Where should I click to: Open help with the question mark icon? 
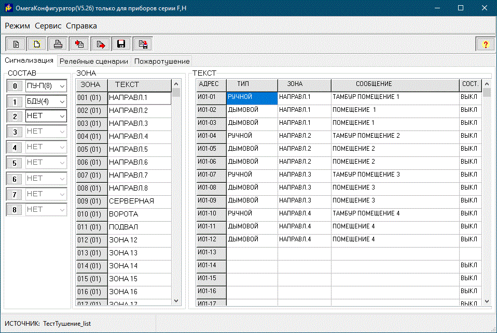(485, 45)
